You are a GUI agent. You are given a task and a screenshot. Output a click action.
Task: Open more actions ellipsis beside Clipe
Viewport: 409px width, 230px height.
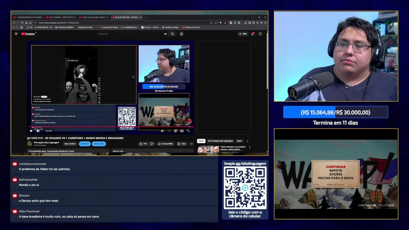tap(191, 144)
